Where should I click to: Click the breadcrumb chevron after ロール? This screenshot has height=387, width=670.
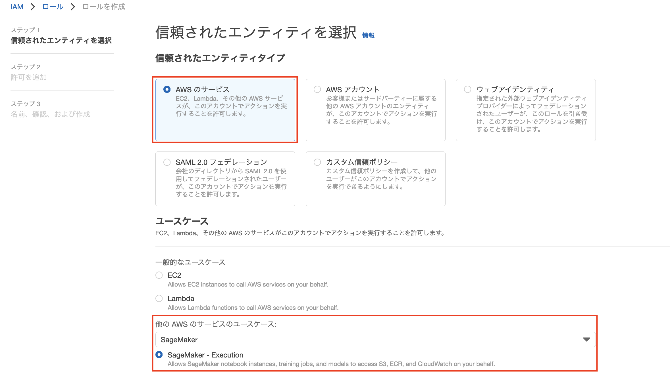73,7
